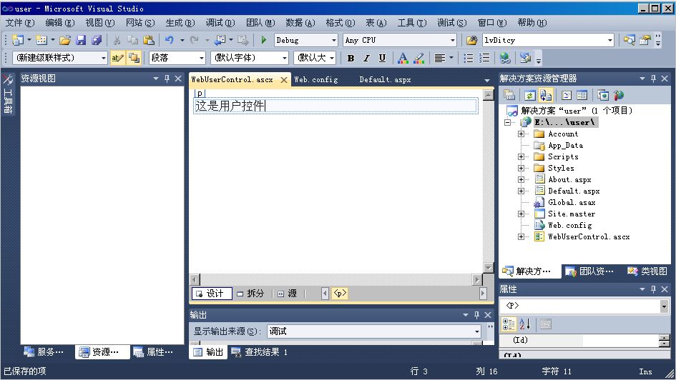Open the Debug menu
676x380 pixels.
click(220, 23)
